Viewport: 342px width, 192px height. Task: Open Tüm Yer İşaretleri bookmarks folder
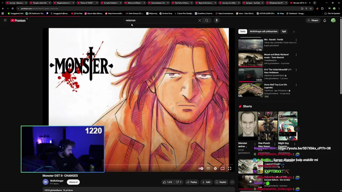pos(332,13)
